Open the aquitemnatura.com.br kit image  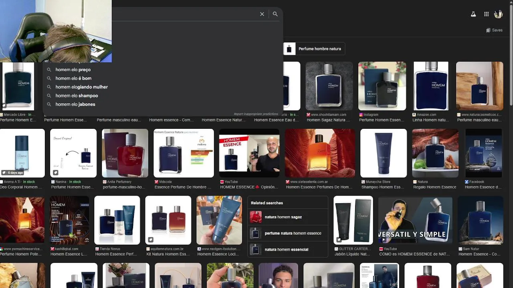click(x=168, y=220)
